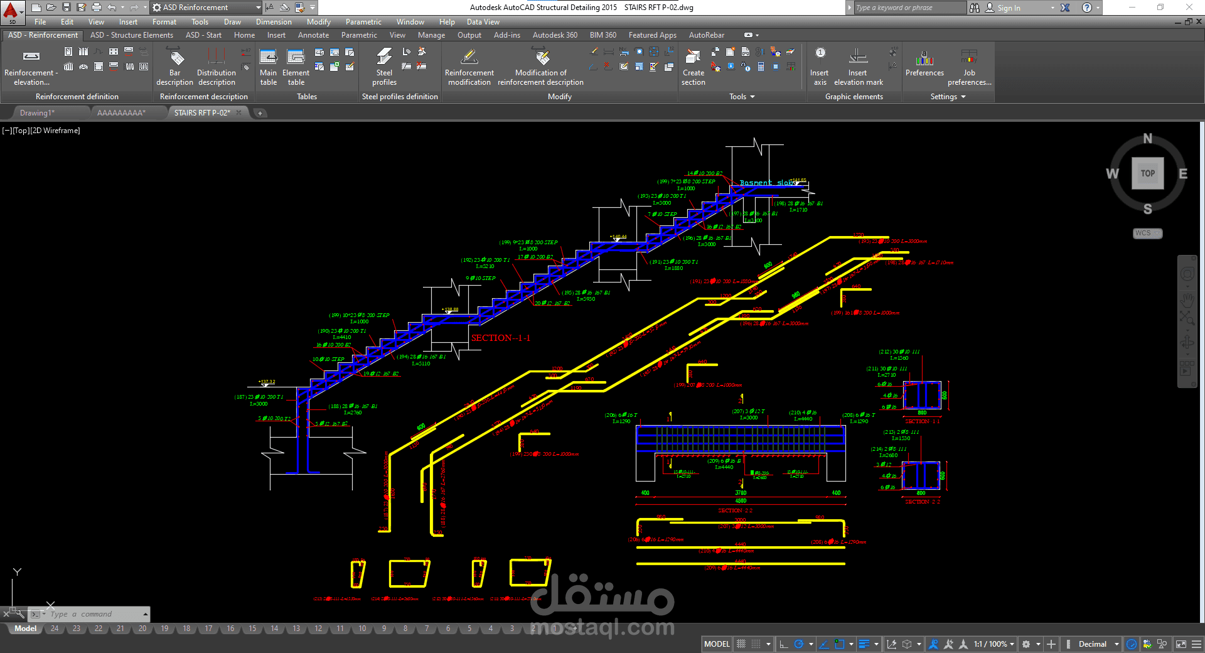The image size is (1205, 653).
Task: Open the Element table tool
Action: 296,67
